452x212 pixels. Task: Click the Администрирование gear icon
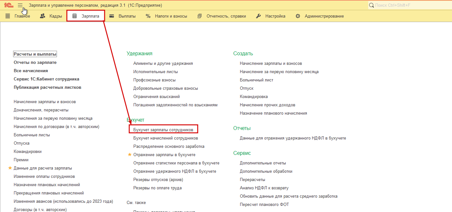click(298, 16)
